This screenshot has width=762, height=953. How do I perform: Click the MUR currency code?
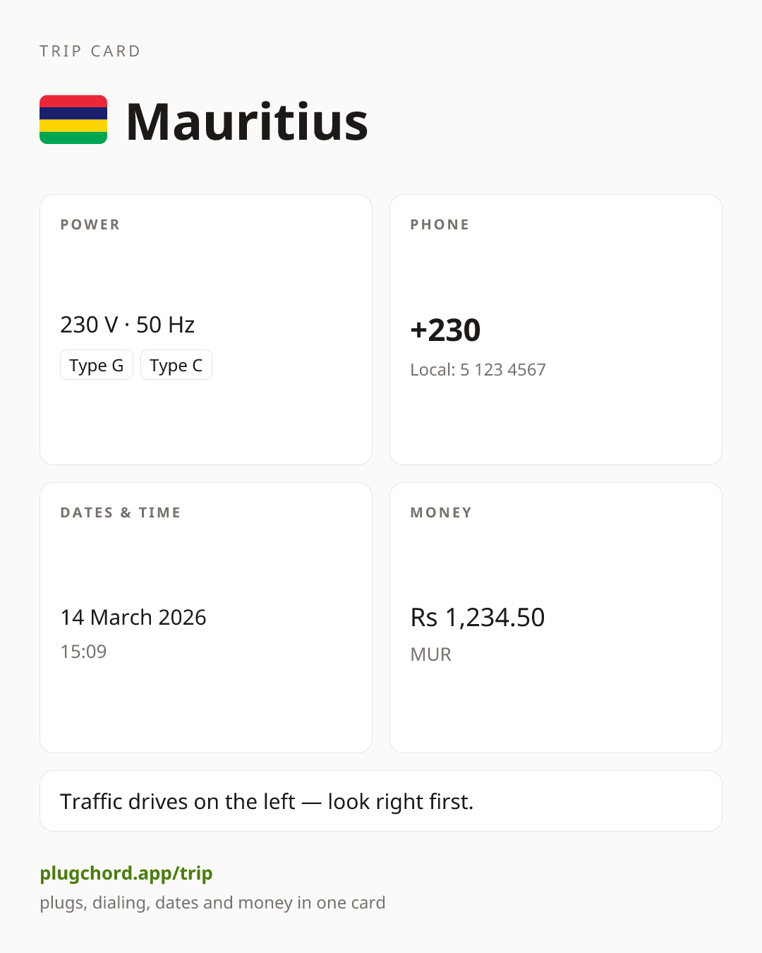430,654
